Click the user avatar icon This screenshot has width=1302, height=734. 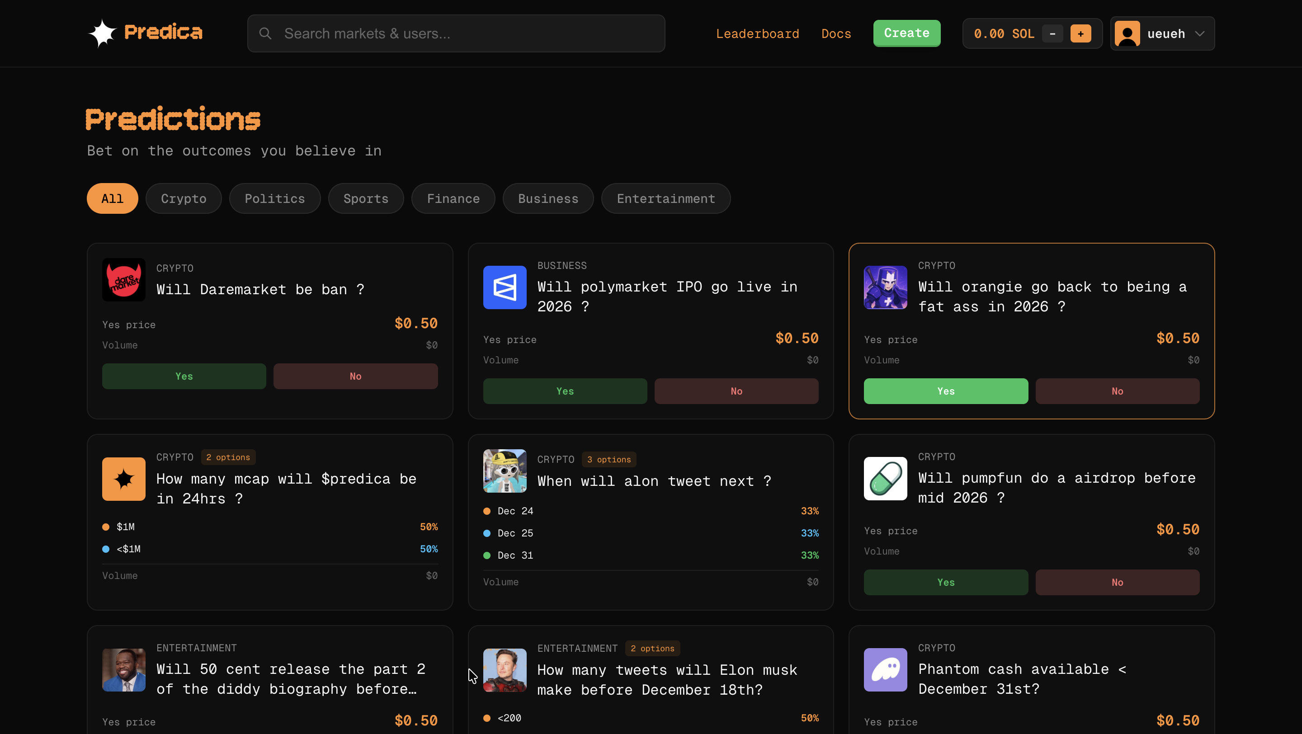click(1127, 33)
